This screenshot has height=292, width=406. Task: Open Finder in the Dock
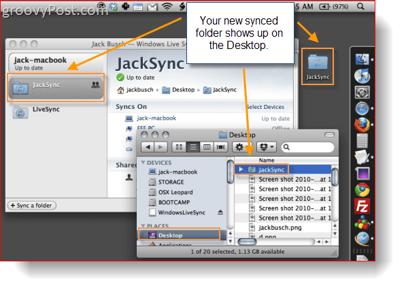(x=362, y=59)
